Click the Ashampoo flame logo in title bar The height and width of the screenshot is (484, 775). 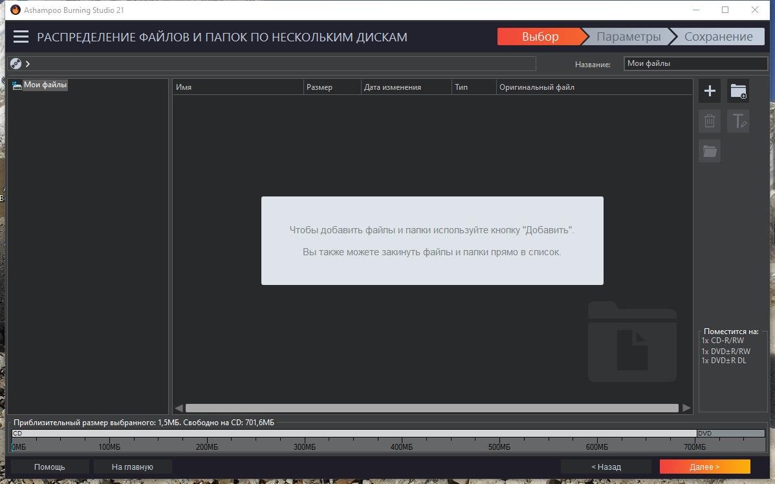click(x=16, y=10)
